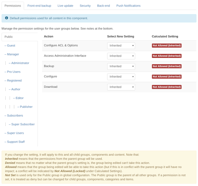Viewport: 198px width, 186px height.
Task: Change the Configure action permission dropdown
Action: (121, 77)
